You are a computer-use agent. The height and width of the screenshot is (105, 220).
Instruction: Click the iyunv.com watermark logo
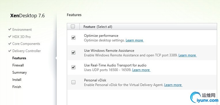pyautogui.click(x=204, y=97)
